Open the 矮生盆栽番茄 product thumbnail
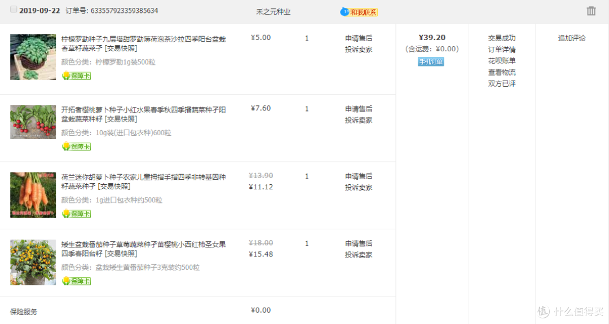This screenshot has height=324, width=609. [x=33, y=263]
